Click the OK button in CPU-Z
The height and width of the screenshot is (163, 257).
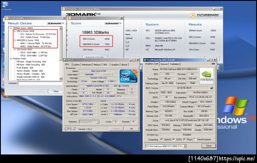[131, 129]
